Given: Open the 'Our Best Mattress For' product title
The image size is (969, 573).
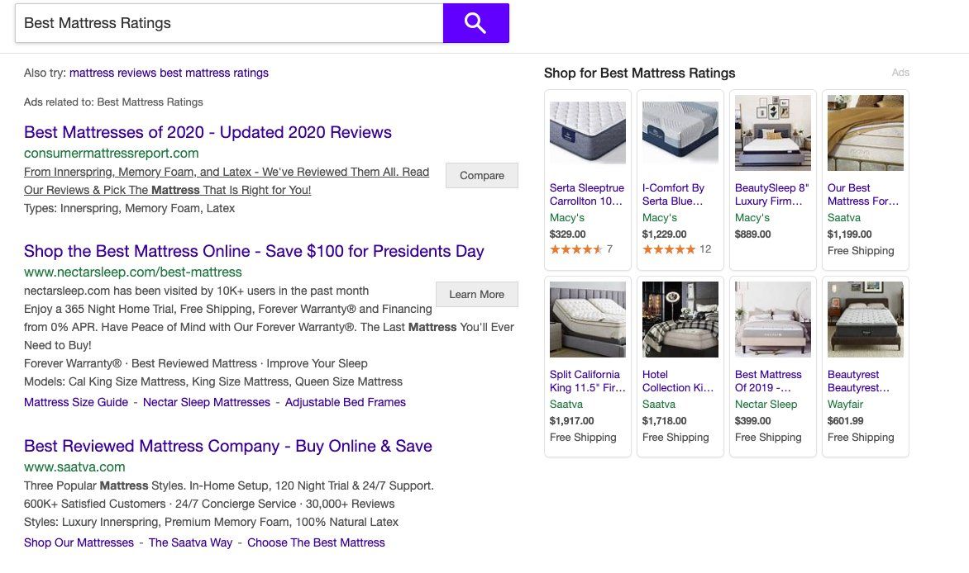Looking at the screenshot, I should pos(863,195).
